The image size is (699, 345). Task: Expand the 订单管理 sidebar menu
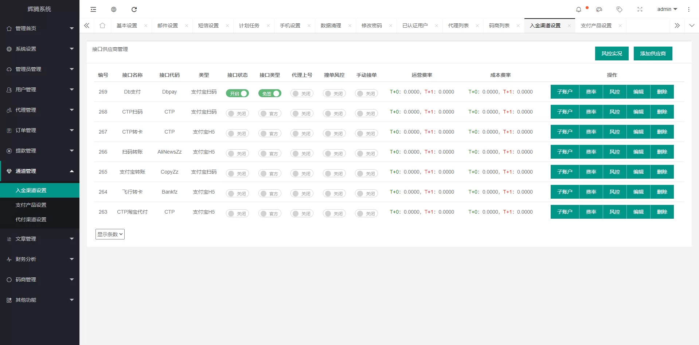point(40,130)
